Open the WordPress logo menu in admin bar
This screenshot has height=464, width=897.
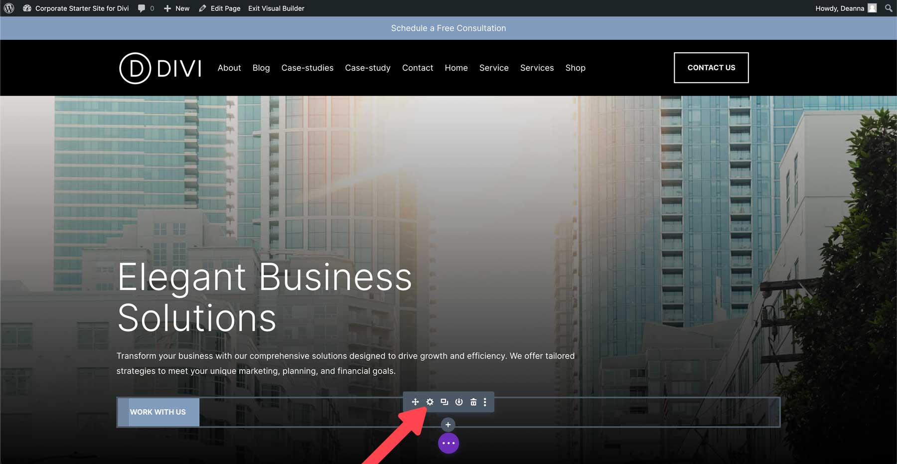click(x=8, y=8)
